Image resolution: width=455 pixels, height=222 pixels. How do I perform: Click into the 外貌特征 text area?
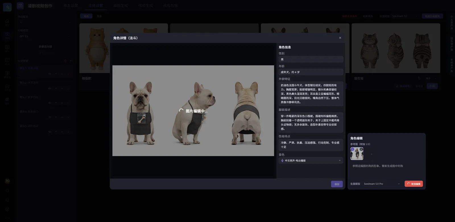pyautogui.click(x=311, y=94)
